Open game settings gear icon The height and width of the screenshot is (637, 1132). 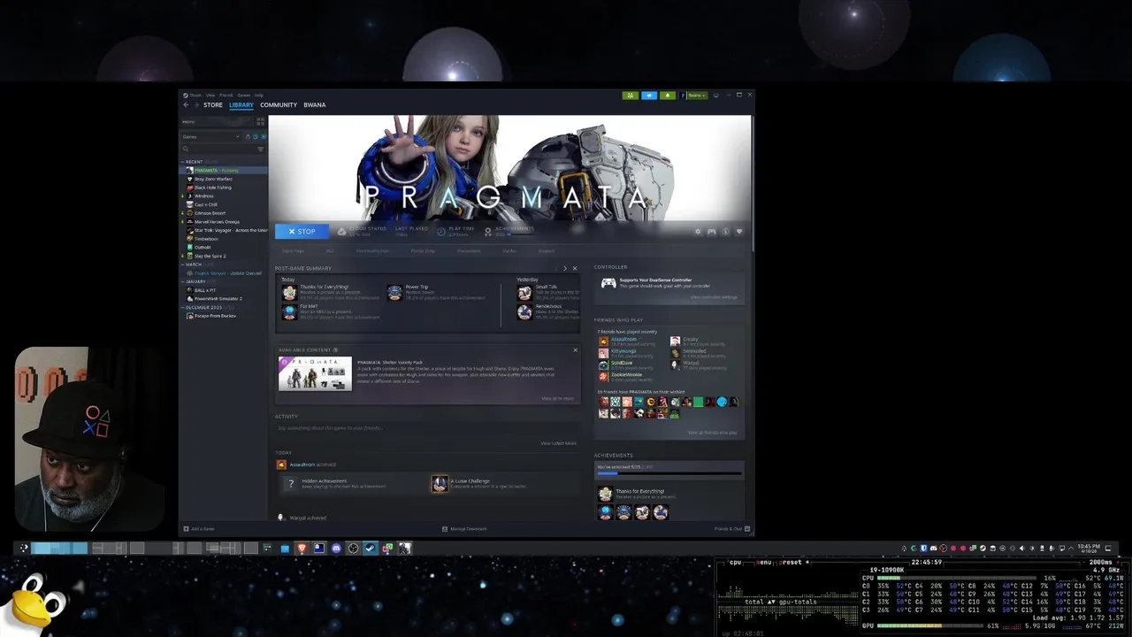pos(698,232)
